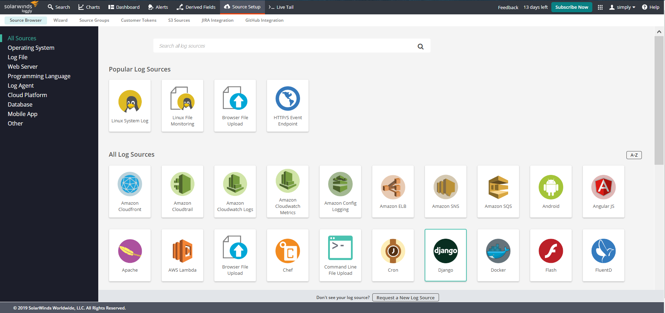665x313 pixels.
Task: Open the Amazon Cloudfront source
Action: 130,191
